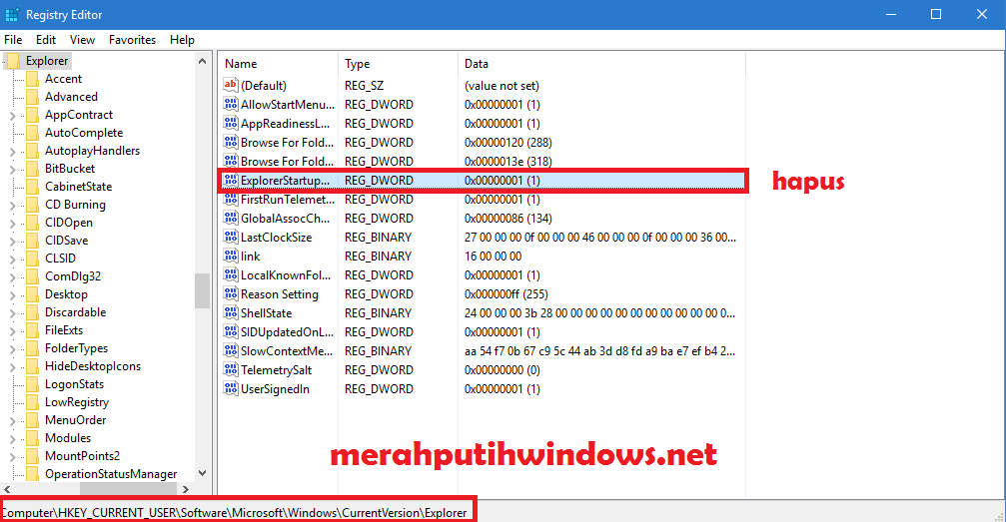Click the registry path in the status bar
The image size is (1006, 522).
[234, 513]
